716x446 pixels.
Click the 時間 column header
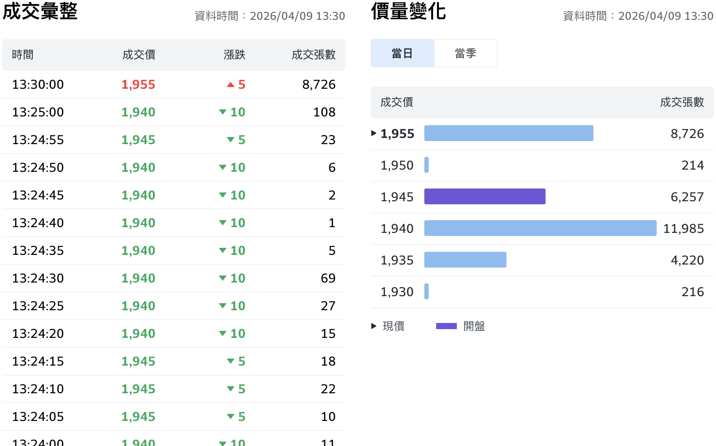point(23,55)
